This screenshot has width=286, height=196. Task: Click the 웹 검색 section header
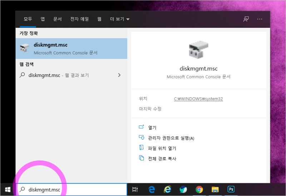tap(26, 64)
